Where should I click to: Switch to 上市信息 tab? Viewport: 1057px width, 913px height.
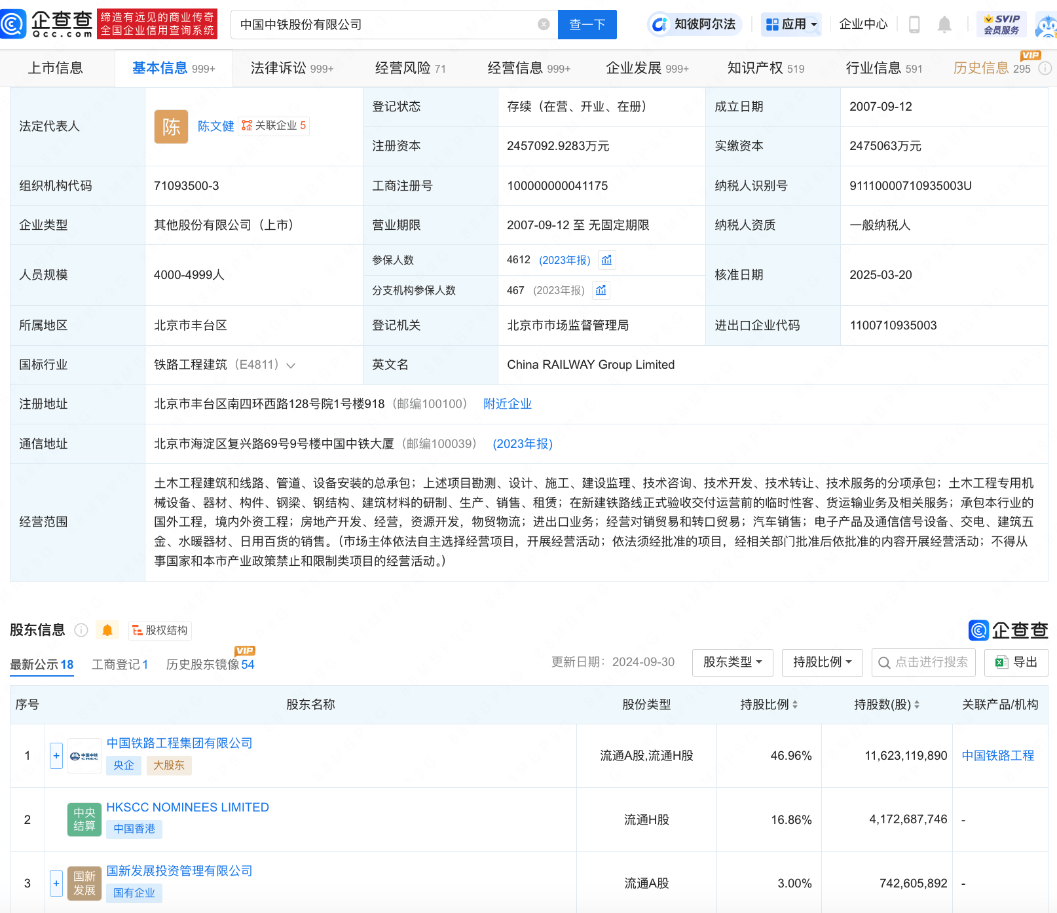(x=56, y=68)
